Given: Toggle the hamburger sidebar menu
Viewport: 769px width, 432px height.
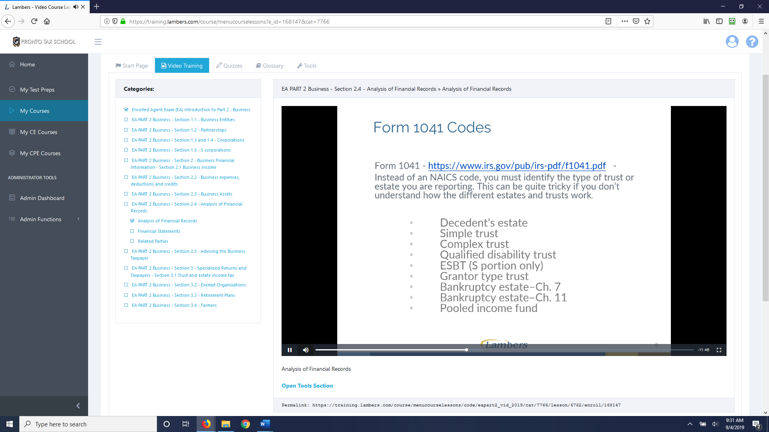Looking at the screenshot, I should (x=98, y=42).
